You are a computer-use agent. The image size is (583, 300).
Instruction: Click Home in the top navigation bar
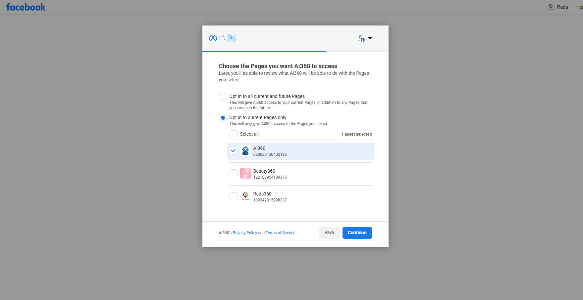(x=579, y=7)
